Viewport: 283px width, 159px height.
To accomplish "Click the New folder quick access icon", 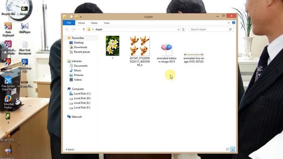I will pos(76,17).
